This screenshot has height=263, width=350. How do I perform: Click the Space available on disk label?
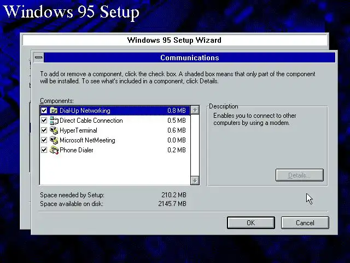point(72,204)
